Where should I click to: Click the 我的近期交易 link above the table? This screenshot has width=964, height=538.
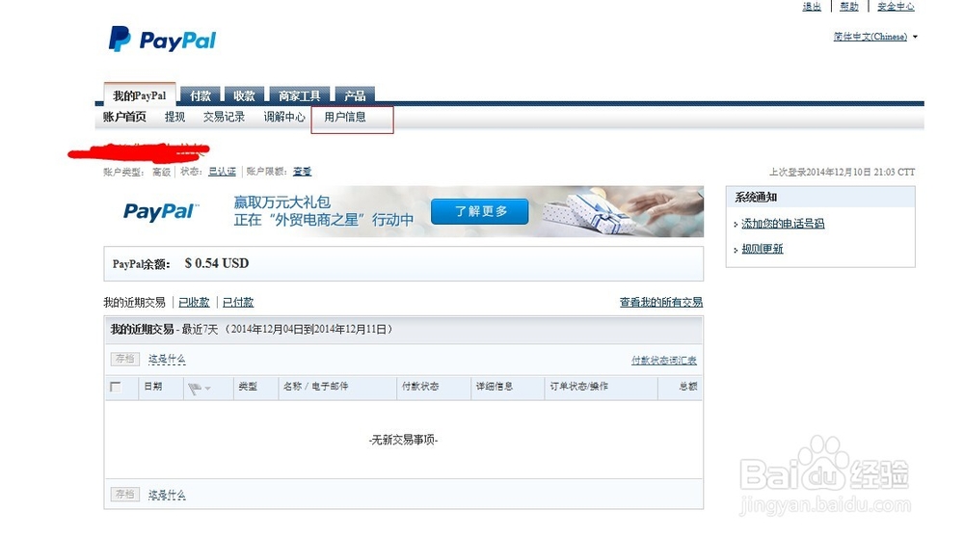tap(134, 303)
